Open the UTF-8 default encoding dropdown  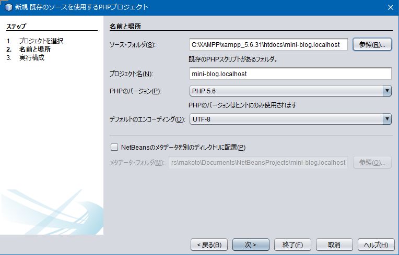click(x=290, y=119)
